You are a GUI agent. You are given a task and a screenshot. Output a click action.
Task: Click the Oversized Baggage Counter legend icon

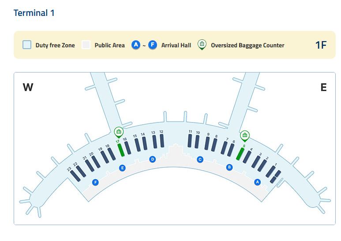202,44
